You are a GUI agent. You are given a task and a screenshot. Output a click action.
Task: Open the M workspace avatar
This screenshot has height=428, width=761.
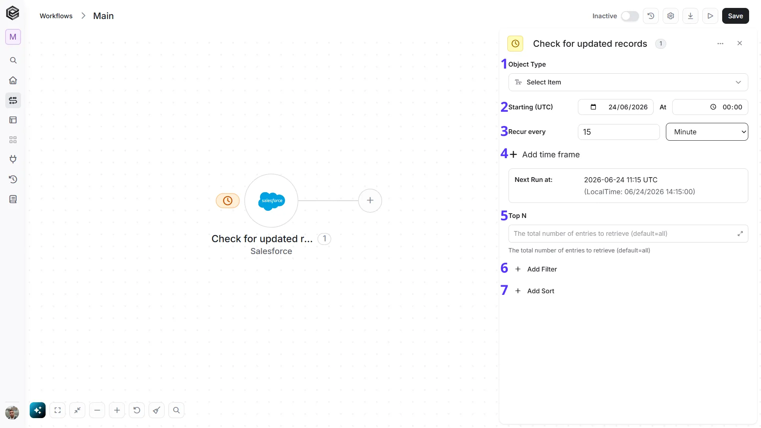click(13, 37)
